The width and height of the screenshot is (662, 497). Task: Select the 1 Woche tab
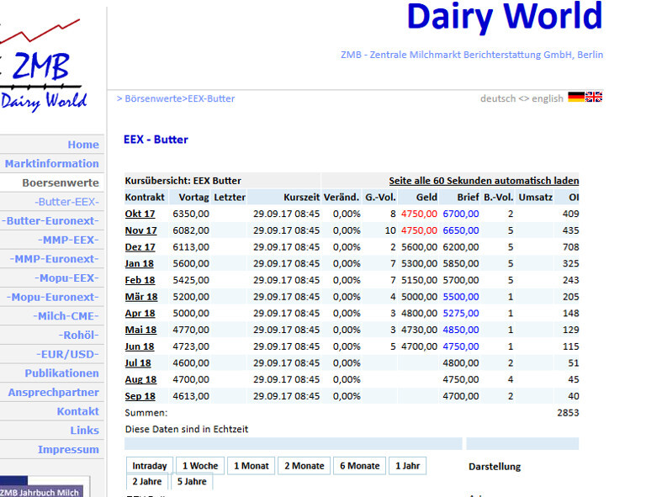199,466
